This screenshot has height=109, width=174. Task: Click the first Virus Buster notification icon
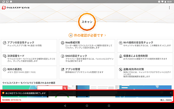tap(4, 2)
